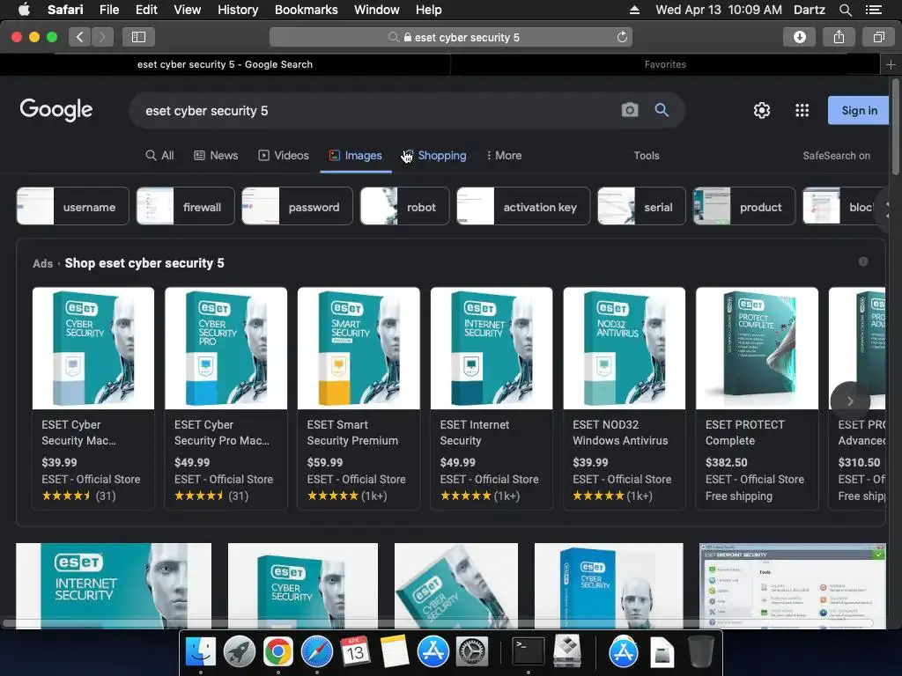Click the SafeSearch on link

837,155
